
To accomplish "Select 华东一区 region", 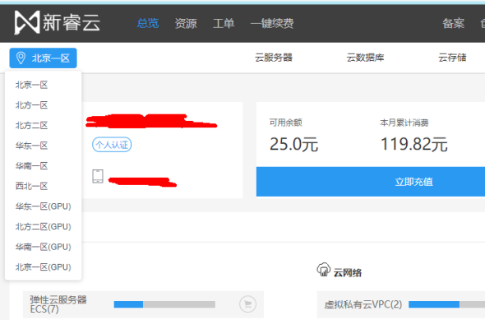I will pos(31,146).
